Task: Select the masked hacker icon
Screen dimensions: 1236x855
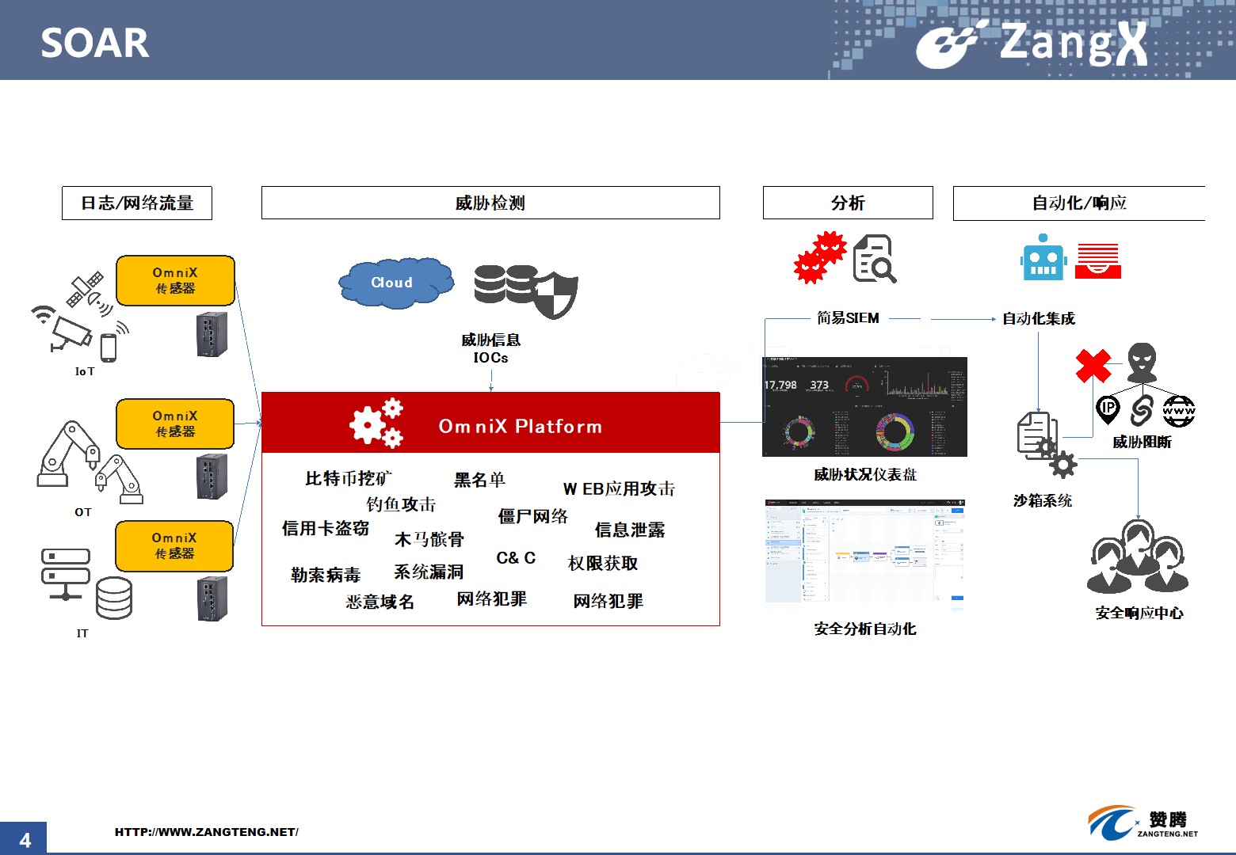Action: coord(1142,363)
